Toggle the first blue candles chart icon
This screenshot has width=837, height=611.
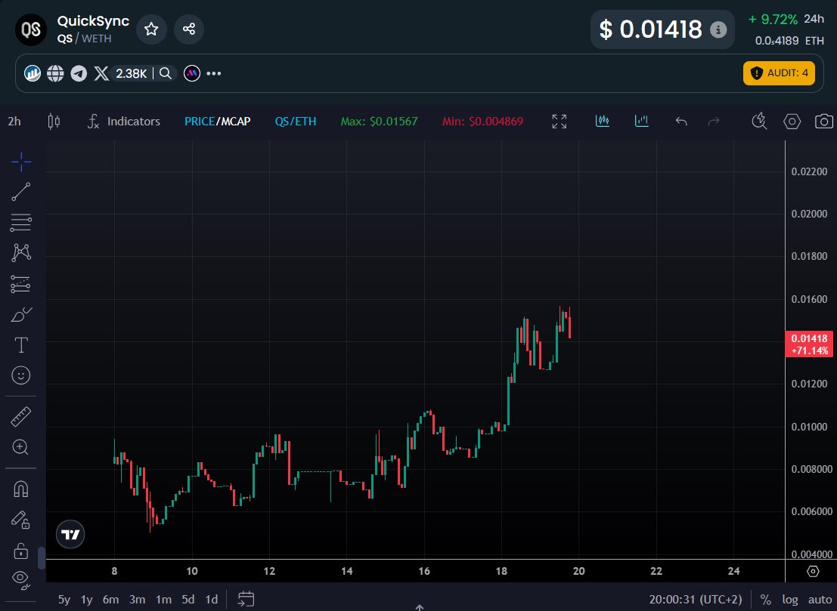(x=603, y=121)
